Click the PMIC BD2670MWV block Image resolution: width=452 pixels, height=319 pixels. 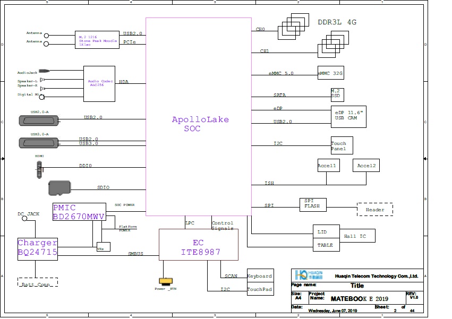coord(79,212)
